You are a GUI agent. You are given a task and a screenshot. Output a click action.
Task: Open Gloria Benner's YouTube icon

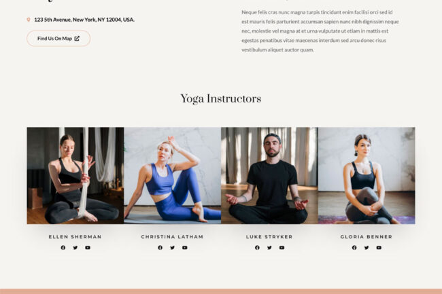[x=379, y=248]
